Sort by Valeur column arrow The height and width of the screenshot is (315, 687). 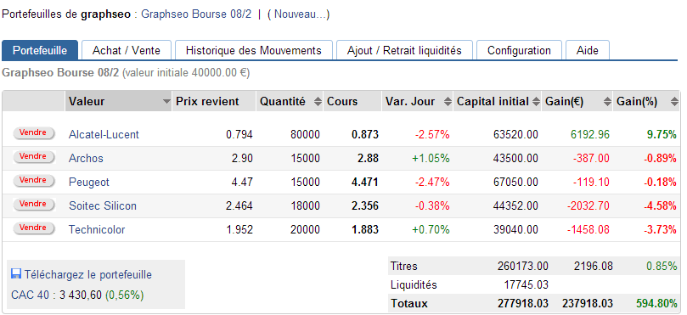(166, 102)
